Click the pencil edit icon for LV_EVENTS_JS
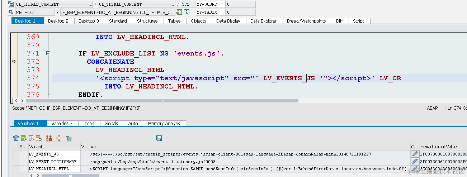Screen dimensions: 467x177 pyautogui.click(x=415, y=154)
